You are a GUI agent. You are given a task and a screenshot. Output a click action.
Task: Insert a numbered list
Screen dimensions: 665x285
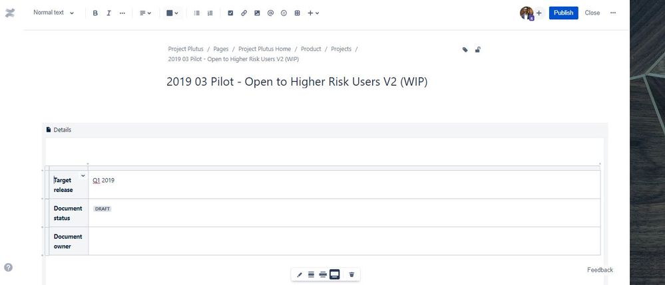pos(210,13)
